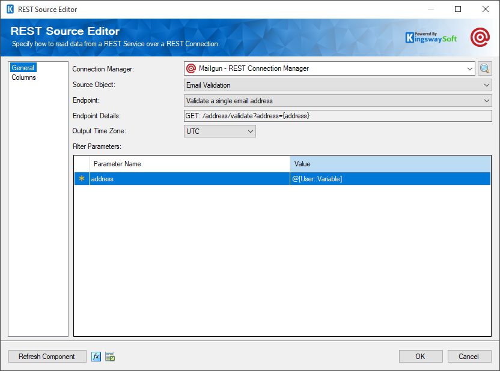Click the grid icon beside the fx button
The width and height of the screenshot is (500, 371).
pos(110,357)
